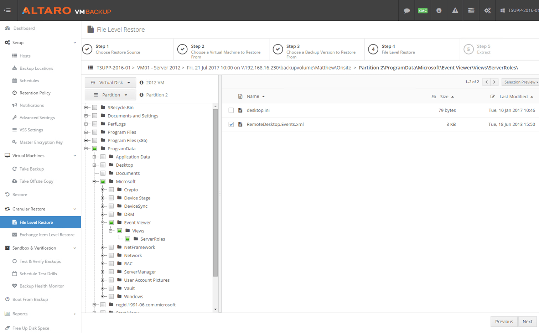Click the scroll down arrow of folder tree
Viewport: 539px width, 333px height.
215,309
